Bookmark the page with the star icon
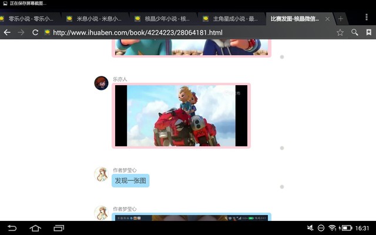Viewport: 376px width, 235px height. click(340, 32)
